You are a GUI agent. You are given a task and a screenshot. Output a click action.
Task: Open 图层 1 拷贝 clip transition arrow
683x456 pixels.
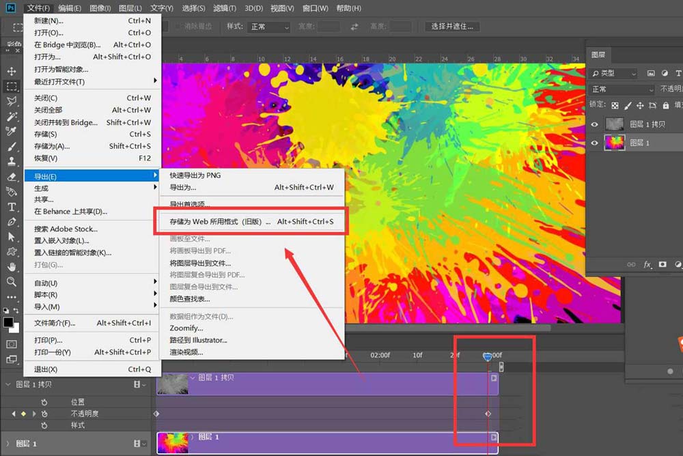494,378
